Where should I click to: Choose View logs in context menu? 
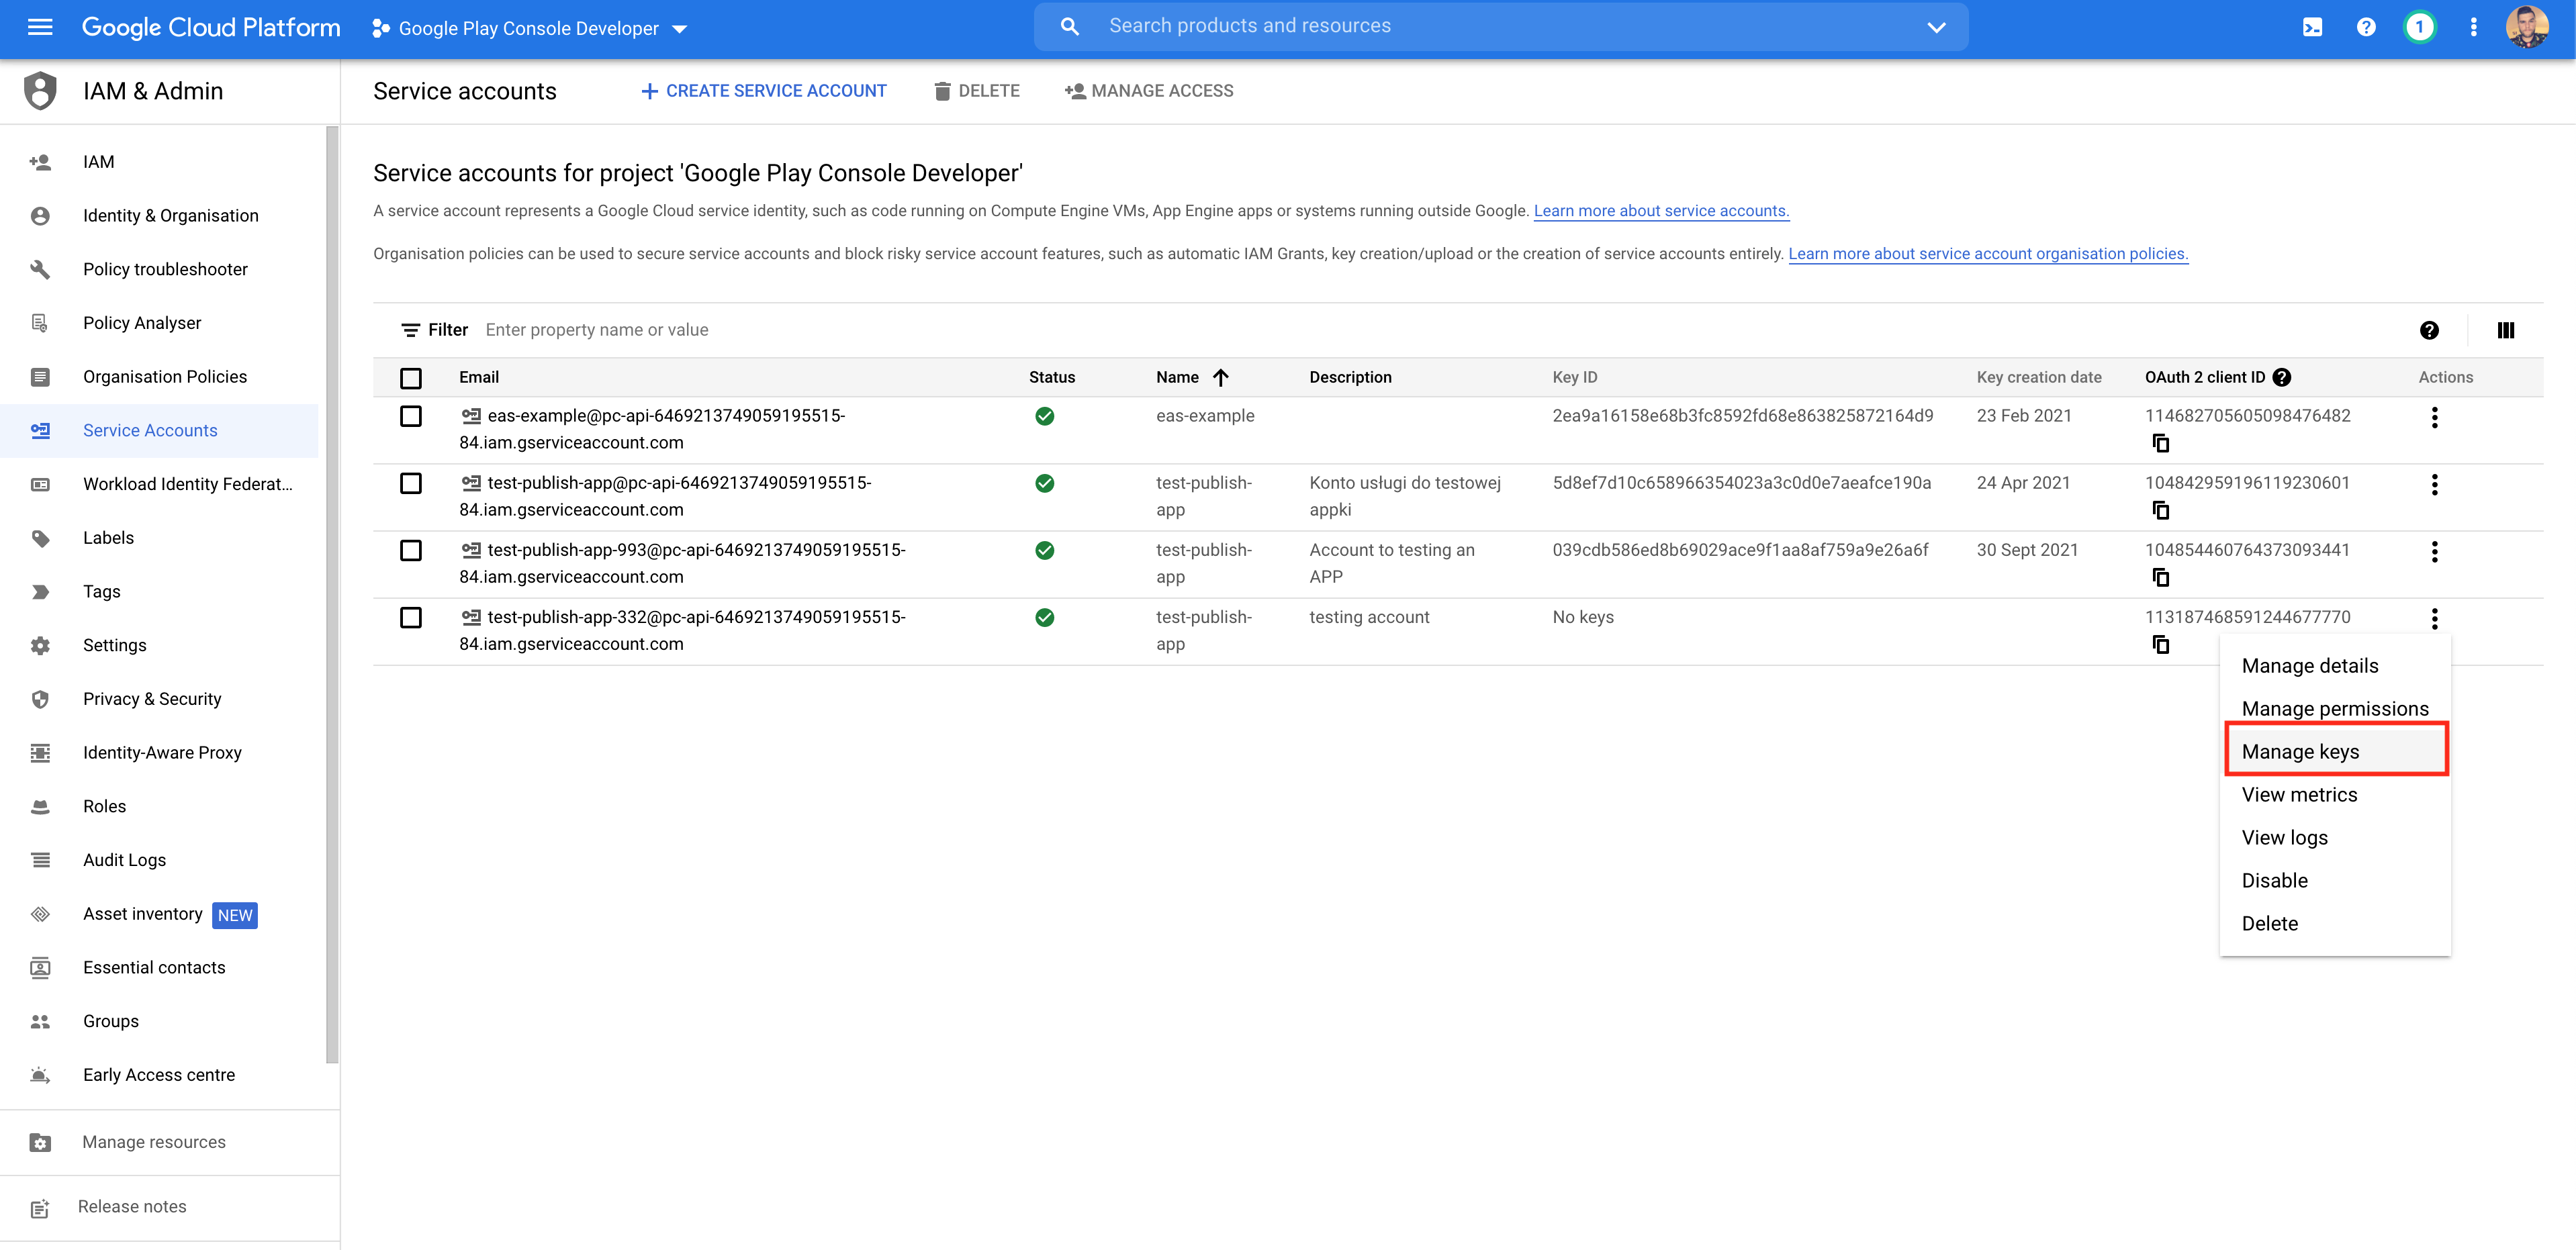2334,838
